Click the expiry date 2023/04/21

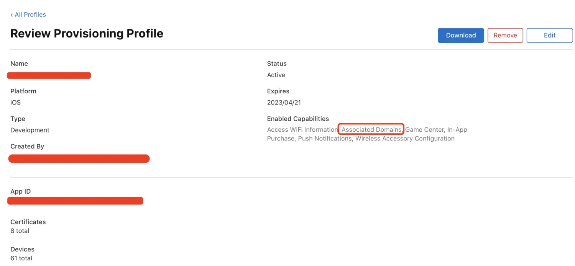click(284, 103)
